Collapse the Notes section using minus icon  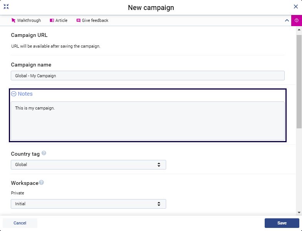14,94
